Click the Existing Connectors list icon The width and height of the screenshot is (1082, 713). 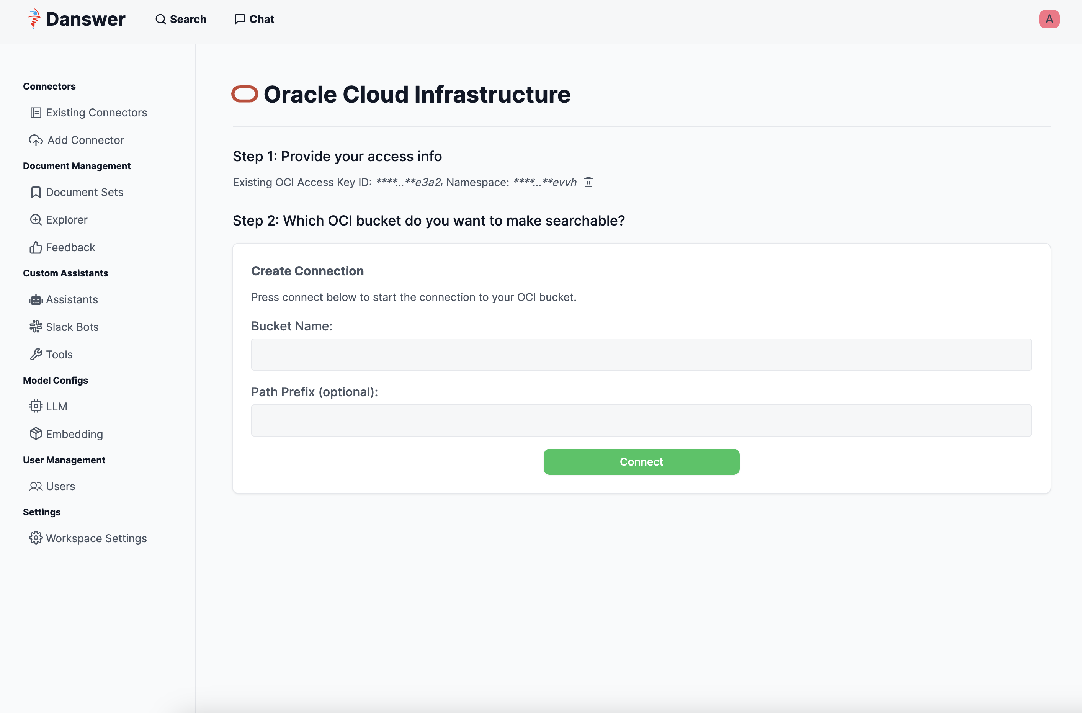pos(36,113)
